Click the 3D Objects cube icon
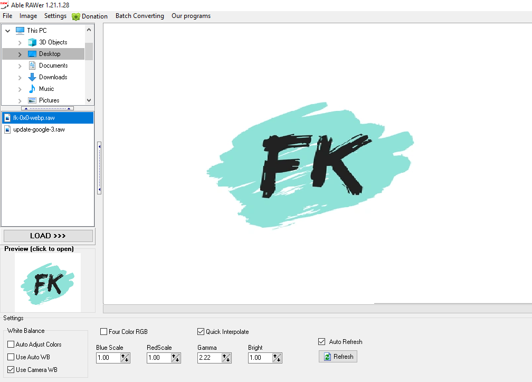Screen dimensions: 532x382 32,42
